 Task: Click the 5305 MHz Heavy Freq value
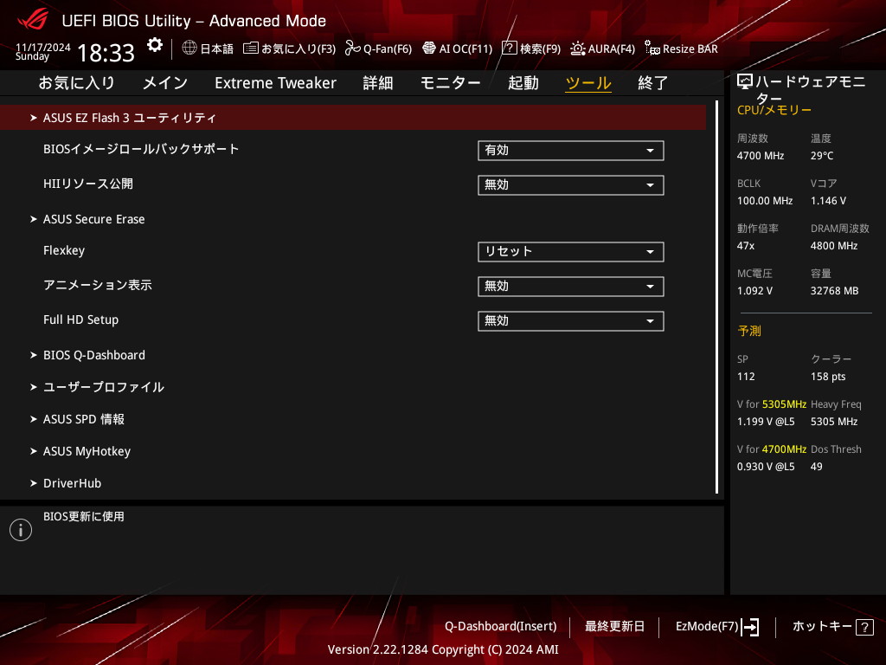[x=834, y=422]
